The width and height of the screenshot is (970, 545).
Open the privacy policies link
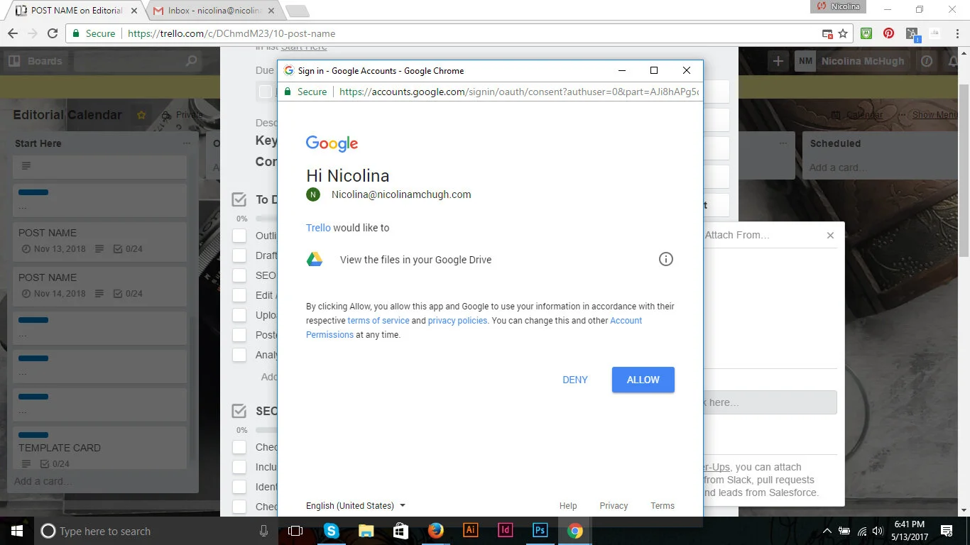click(457, 321)
